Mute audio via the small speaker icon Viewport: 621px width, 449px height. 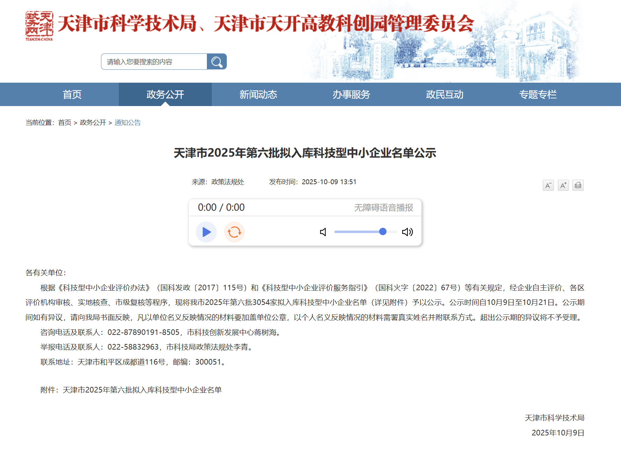tap(323, 232)
